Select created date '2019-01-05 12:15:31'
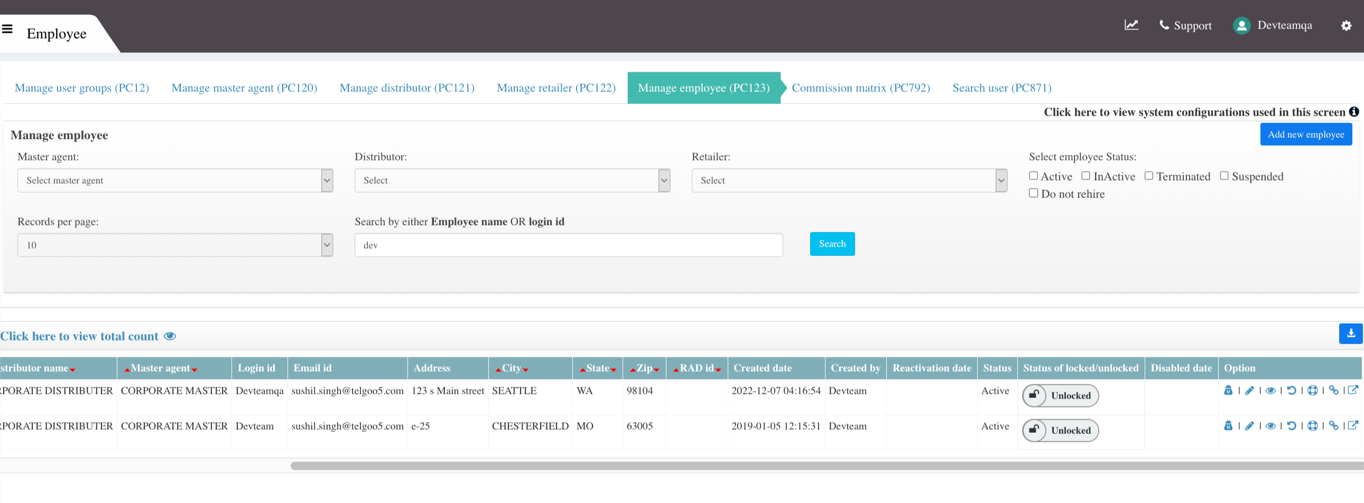The image size is (1364, 503). pos(776,426)
